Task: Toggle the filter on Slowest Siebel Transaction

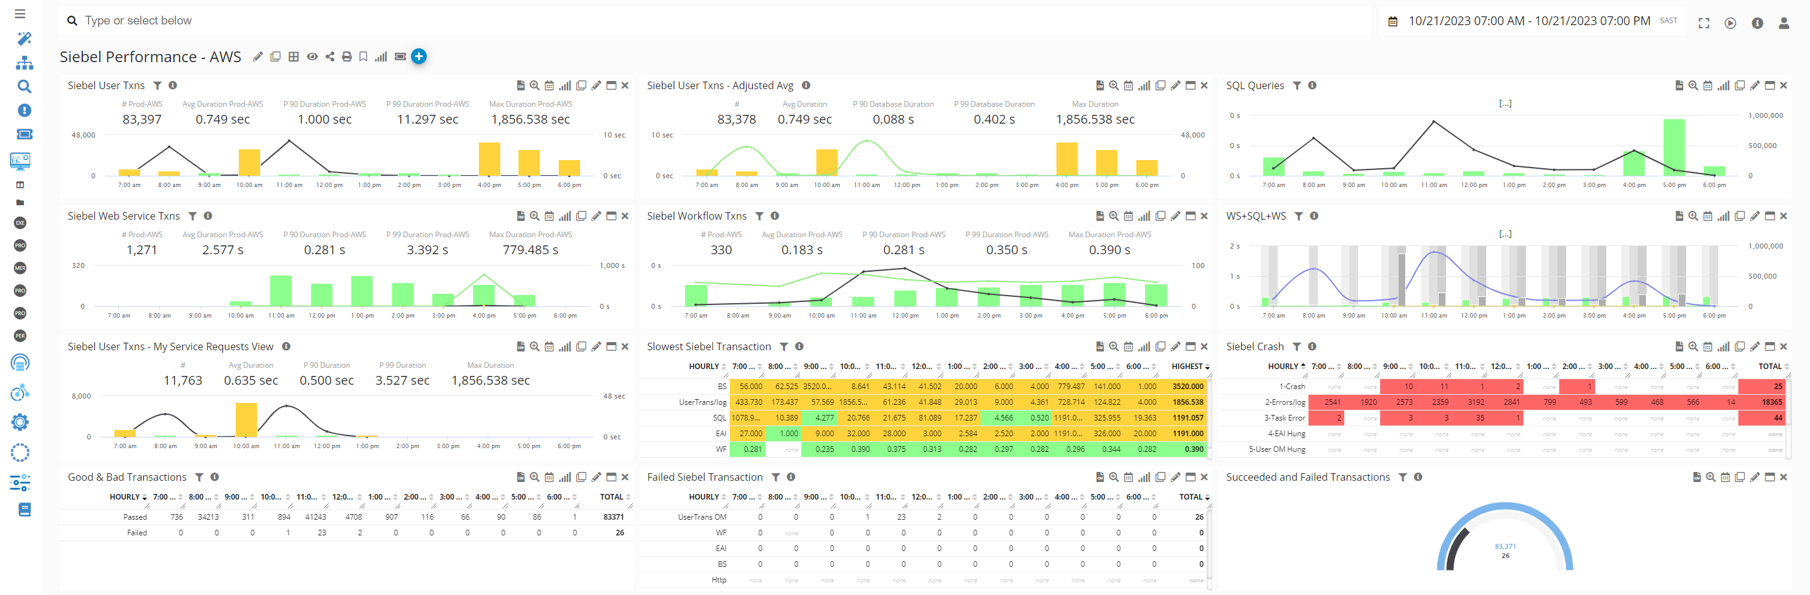Action: point(784,346)
